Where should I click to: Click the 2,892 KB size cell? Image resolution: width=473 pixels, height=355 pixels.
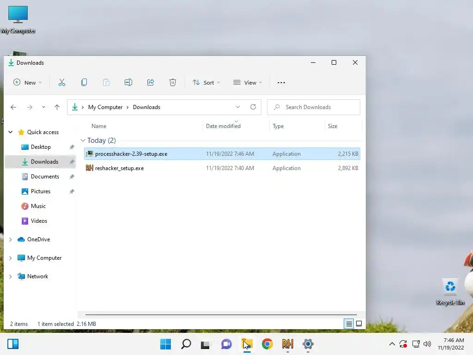[x=348, y=168]
